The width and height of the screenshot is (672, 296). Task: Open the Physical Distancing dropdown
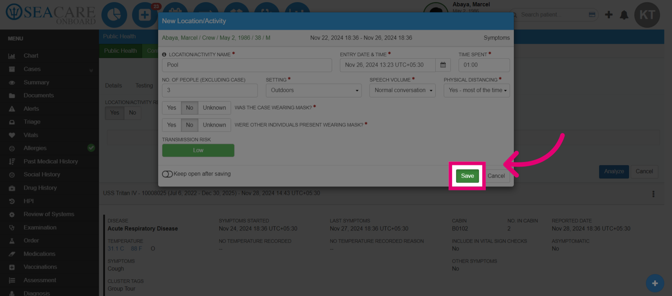[x=477, y=90]
